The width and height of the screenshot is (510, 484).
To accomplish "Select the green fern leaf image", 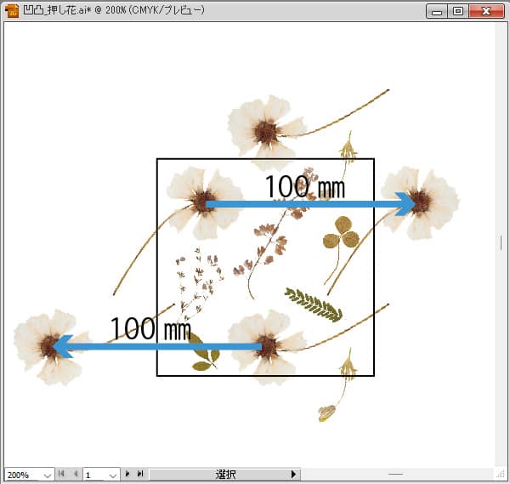I will point(314,305).
